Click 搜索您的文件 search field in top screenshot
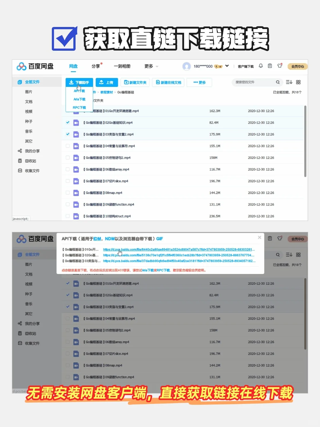Screen dimensions: 320x427 (257, 82)
